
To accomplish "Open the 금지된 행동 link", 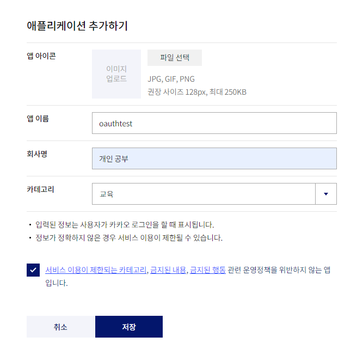I will pyautogui.click(x=208, y=270).
